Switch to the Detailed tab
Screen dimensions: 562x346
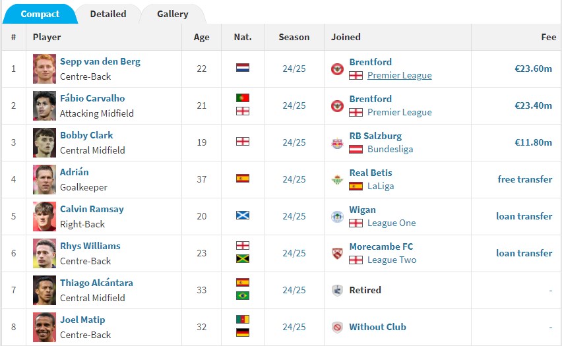tap(108, 14)
